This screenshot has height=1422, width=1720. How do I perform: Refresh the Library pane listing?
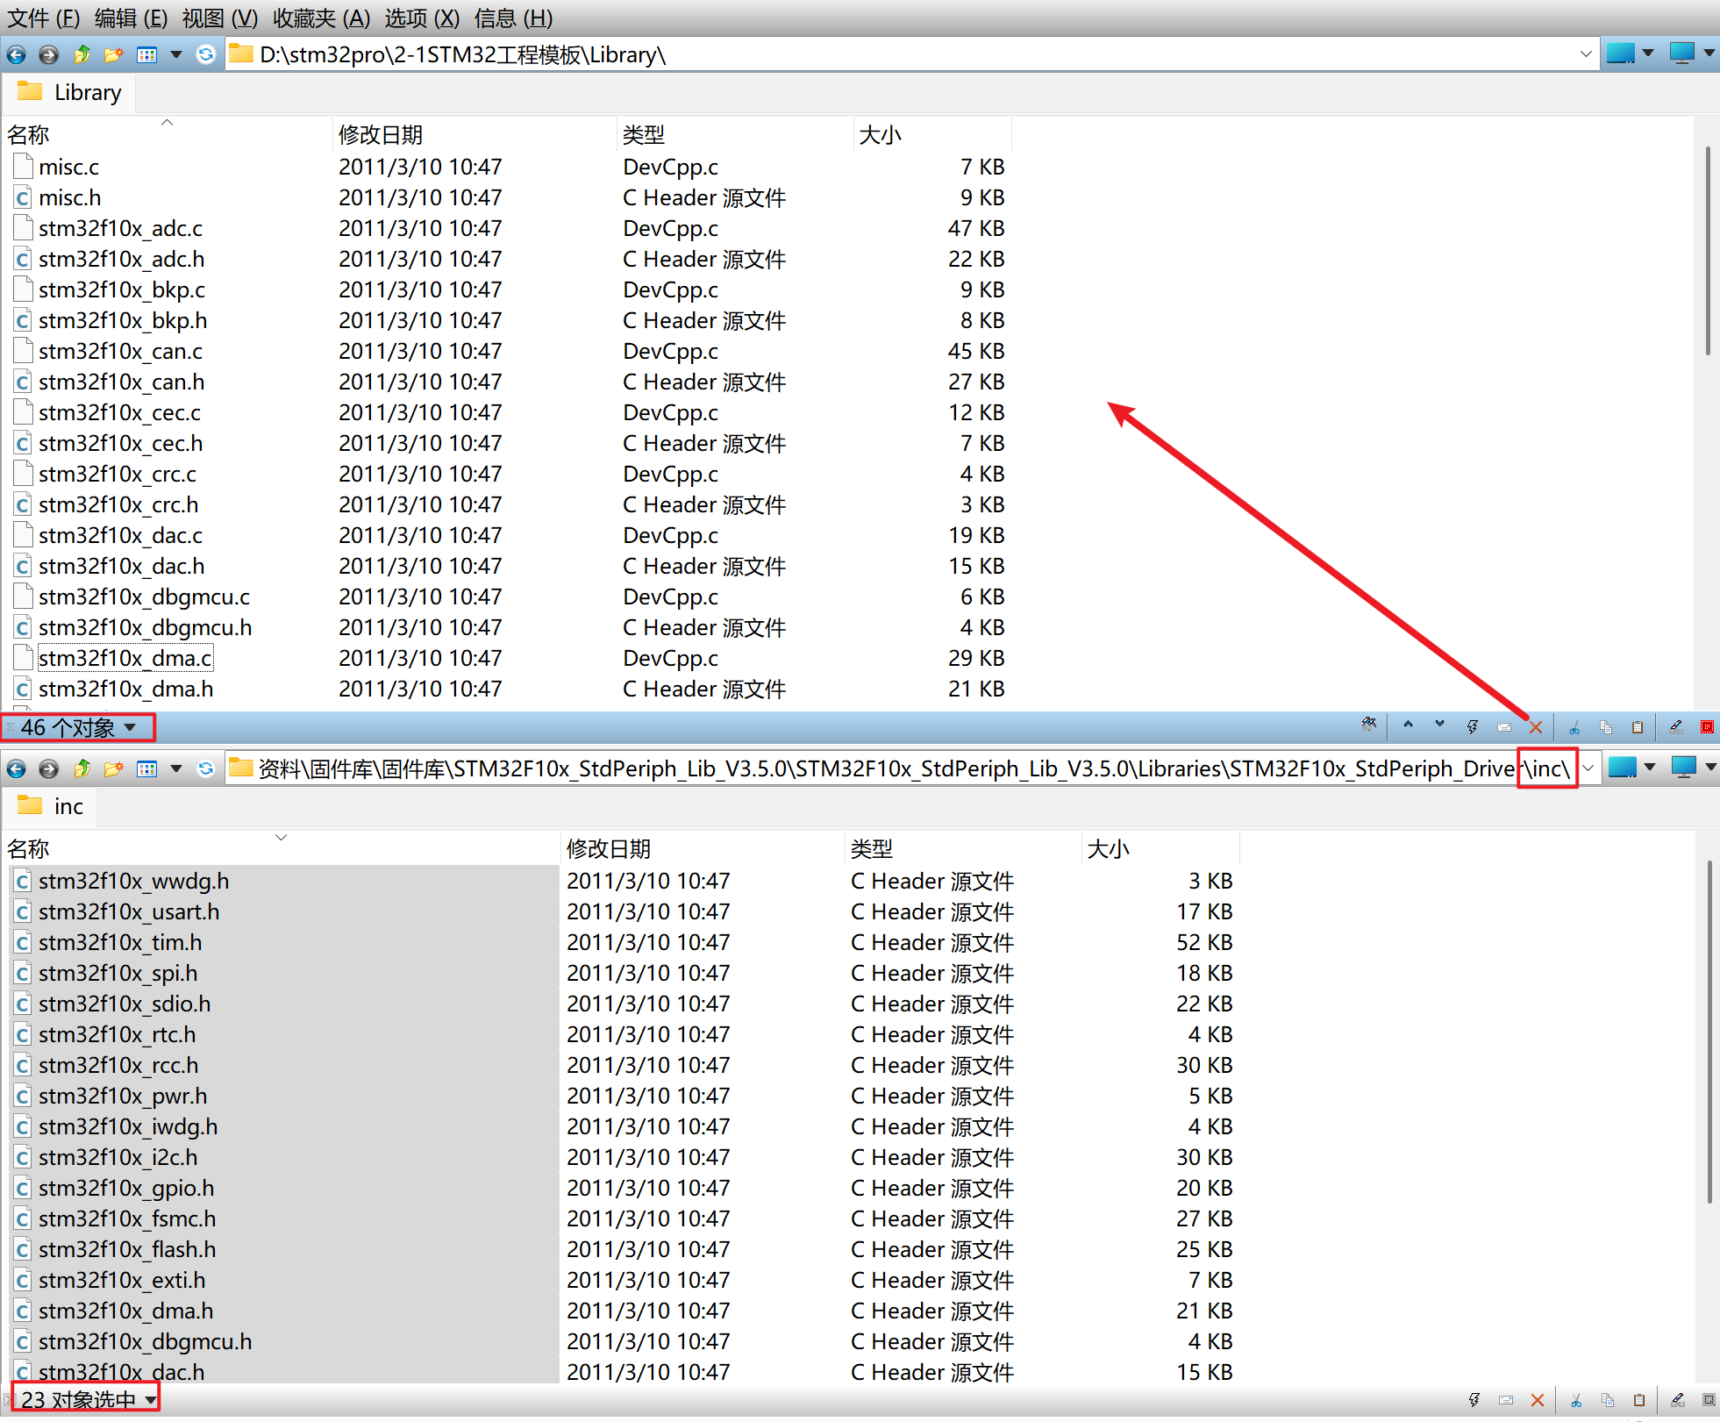pos(205,54)
